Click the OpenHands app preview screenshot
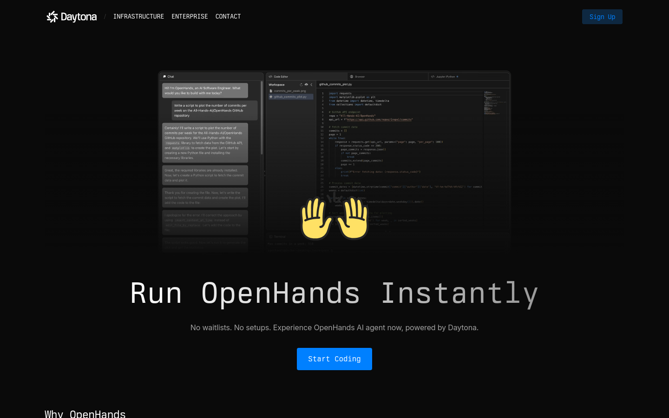669x418 pixels. (334, 163)
